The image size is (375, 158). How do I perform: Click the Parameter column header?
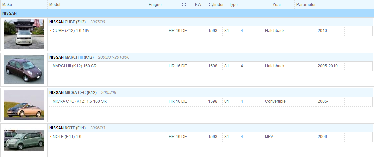(306, 5)
